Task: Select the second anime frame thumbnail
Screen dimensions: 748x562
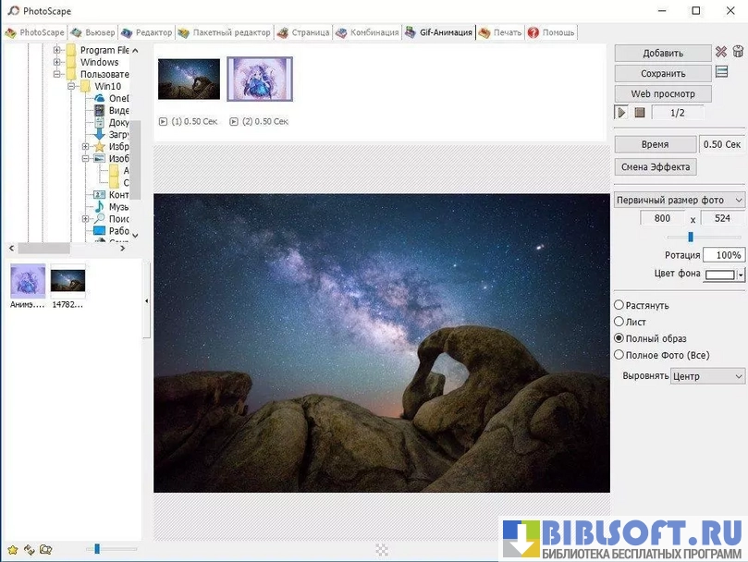Action: tap(260, 79)
